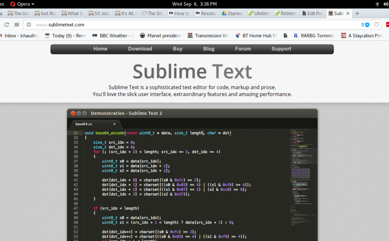Click the Support navigation link
Image resolution: width=389 pixels, height=241 pixels.
point(281,49)
